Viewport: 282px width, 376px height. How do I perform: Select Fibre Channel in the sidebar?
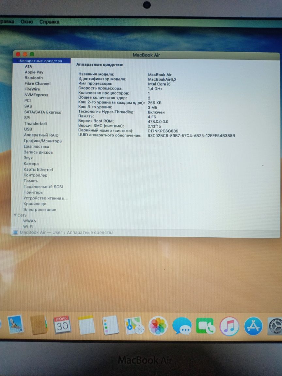[38, 84]
